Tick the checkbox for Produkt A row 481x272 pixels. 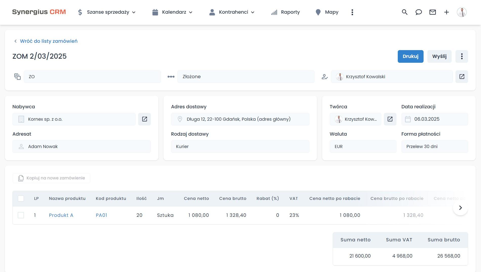click(21, 215)
